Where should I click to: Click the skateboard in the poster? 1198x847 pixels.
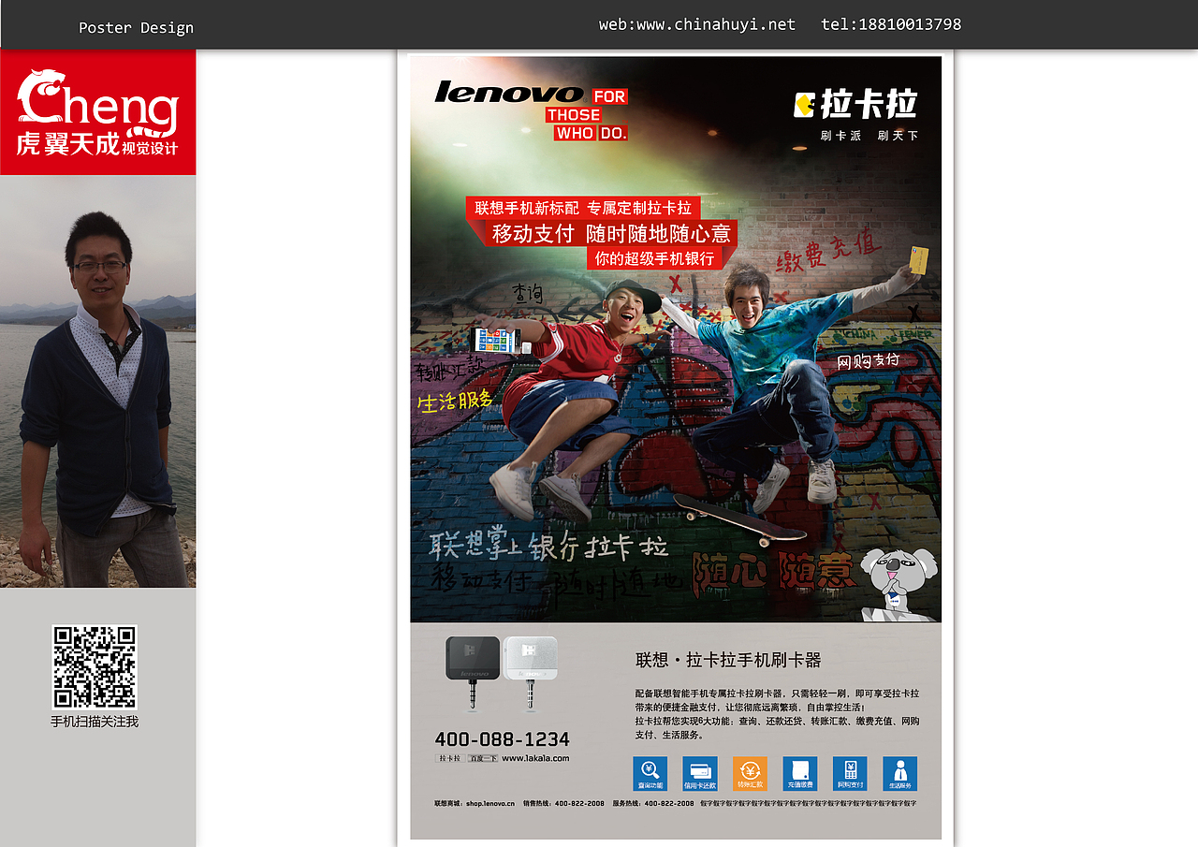740,518
